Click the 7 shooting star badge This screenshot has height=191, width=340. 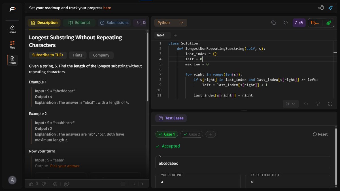coord(299,23)
